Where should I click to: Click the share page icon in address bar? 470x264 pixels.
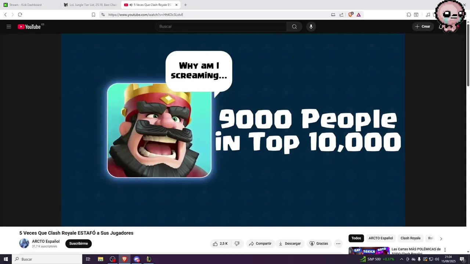[341, 15]
